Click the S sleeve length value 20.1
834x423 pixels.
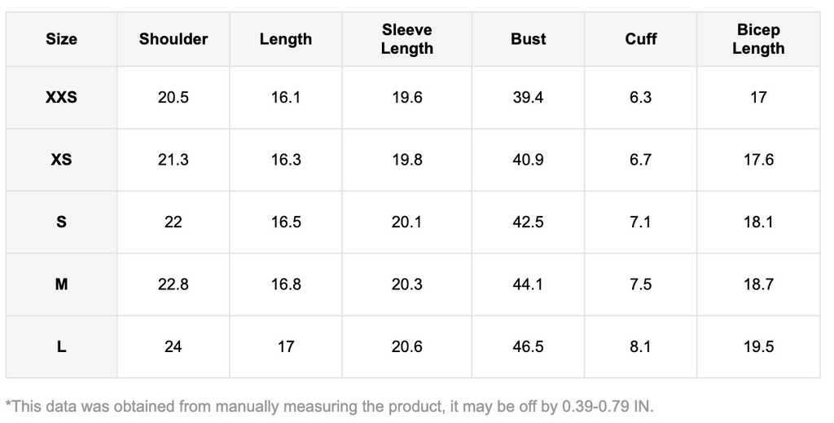click(x=407, y=222)
